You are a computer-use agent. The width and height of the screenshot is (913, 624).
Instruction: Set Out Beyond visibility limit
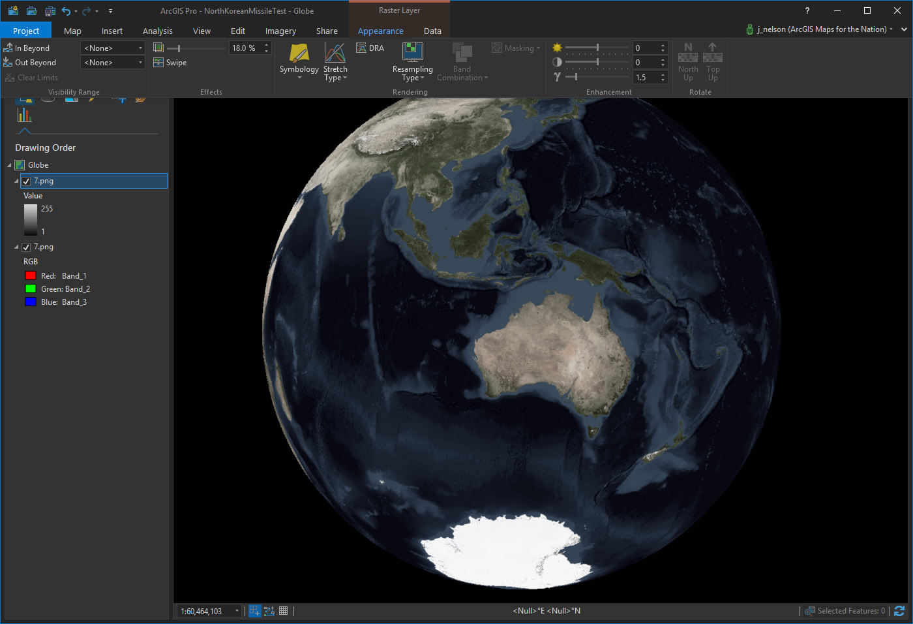[30, 62]
